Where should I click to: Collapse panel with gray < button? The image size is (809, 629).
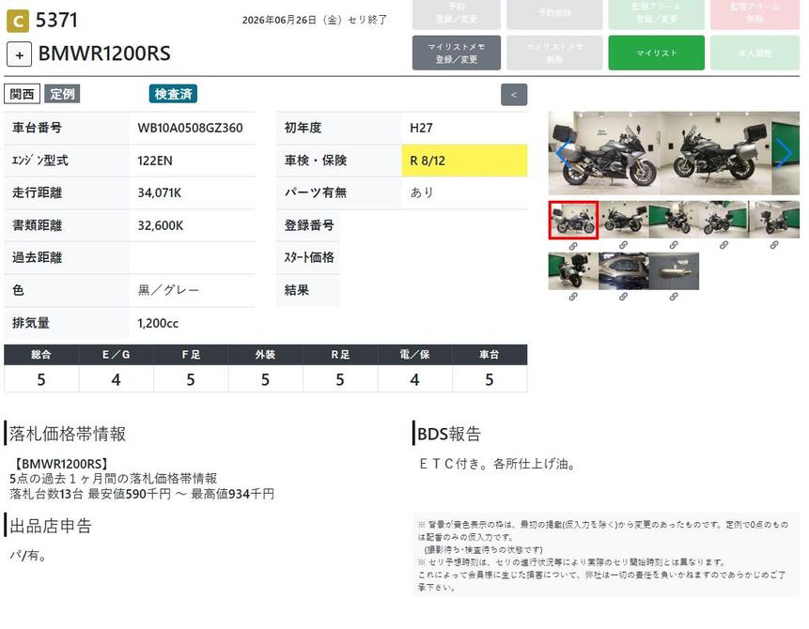(514, 95)
